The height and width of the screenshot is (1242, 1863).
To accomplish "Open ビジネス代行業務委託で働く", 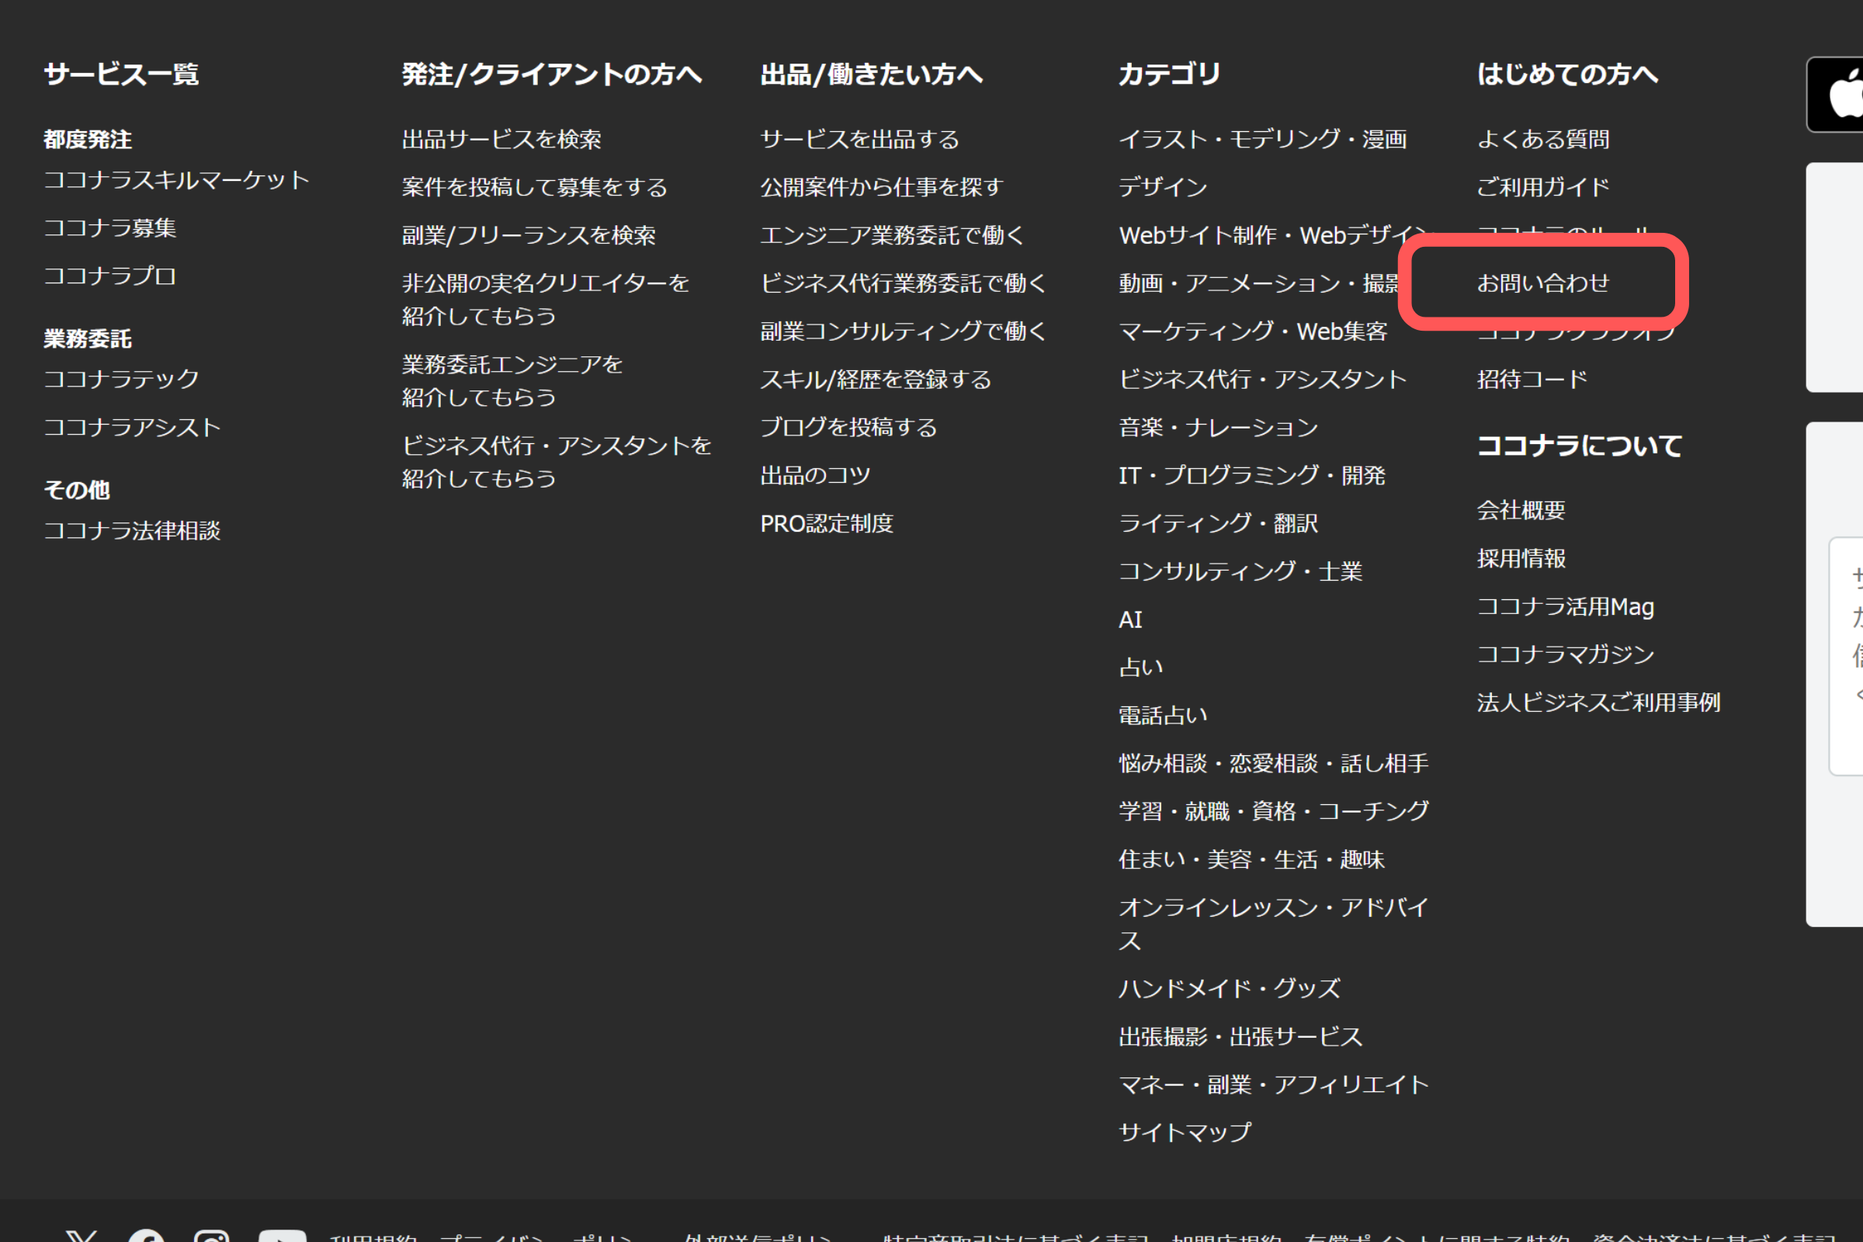I will click(x=904, y=283).
